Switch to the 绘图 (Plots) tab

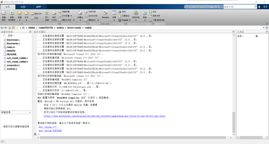tap(23, 7)
